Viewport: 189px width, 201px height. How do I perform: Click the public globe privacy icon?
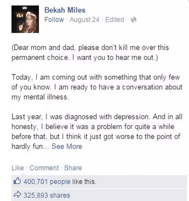(134, 20)
